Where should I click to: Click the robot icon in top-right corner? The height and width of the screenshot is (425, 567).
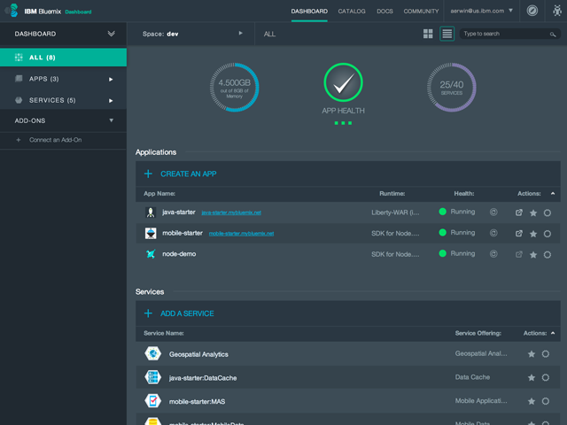click(x=557, y=11)
